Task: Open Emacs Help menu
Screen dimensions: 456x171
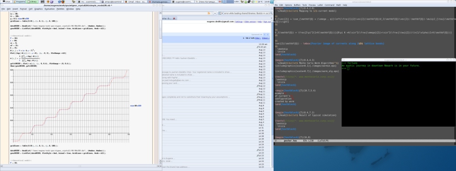Action: pyautogui.click(x=345, y=5)
